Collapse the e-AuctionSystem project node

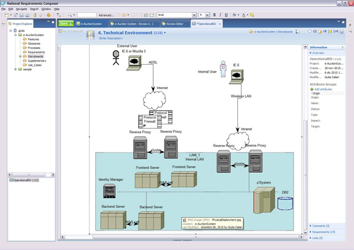[x=15, y=35]
